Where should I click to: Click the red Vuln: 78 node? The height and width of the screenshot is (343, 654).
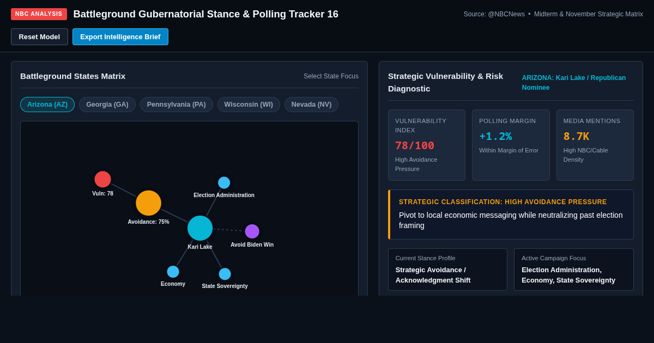[x=102, y=179]
